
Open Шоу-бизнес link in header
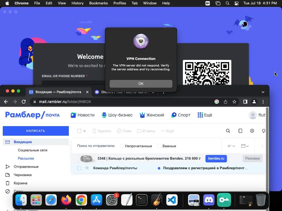click(117, 115)
